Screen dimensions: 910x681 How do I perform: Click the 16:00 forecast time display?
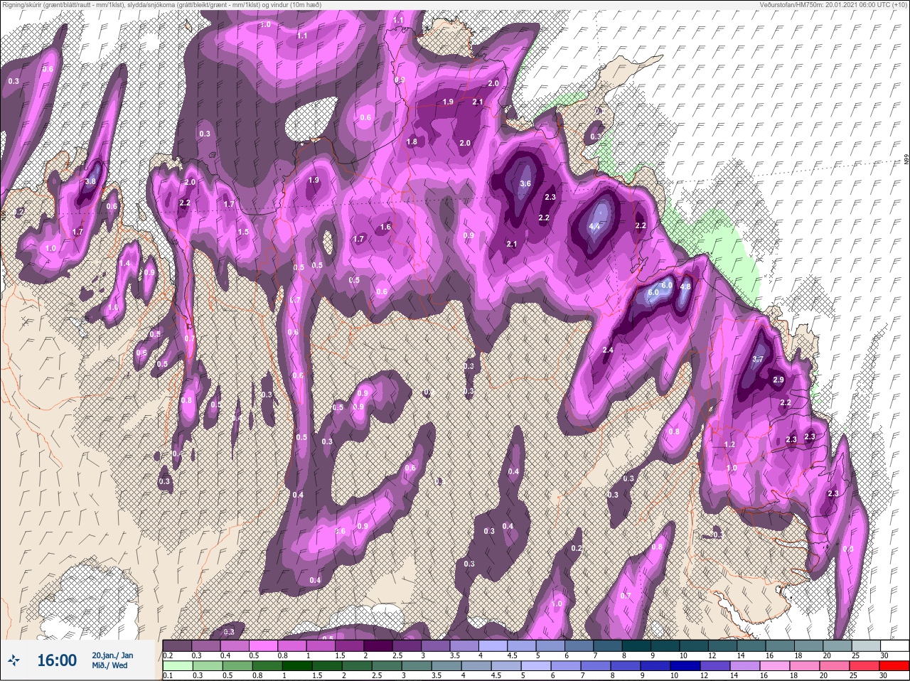tap(57, 660)
